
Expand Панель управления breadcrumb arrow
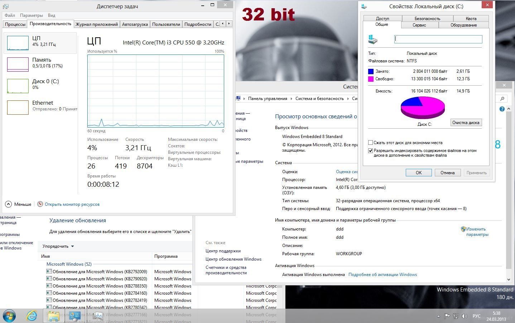click(291, 99)
